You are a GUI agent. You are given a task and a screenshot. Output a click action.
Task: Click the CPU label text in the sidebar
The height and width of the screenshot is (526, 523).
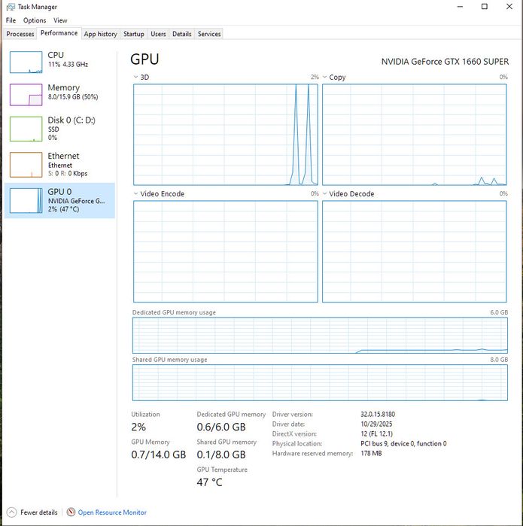(56, 55)
